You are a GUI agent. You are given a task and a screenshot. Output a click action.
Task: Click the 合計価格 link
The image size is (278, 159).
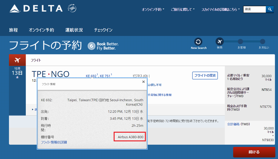tap(233, 124)
